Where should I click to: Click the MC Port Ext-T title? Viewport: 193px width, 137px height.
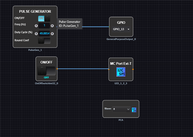[121, 64]
